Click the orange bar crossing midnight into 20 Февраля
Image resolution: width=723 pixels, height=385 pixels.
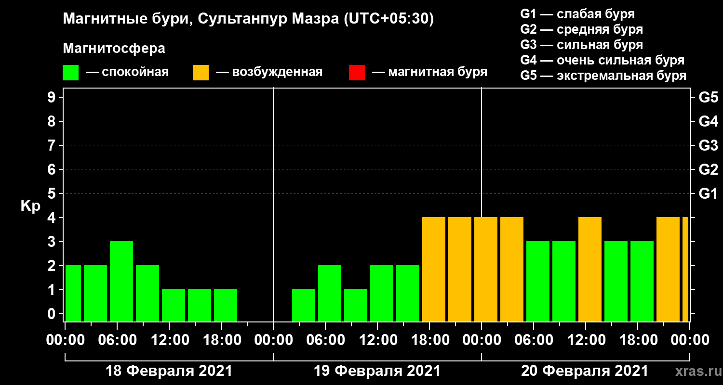486,269
